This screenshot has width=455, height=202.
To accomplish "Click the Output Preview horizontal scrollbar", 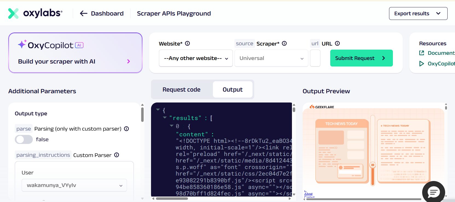I will 364,199.
